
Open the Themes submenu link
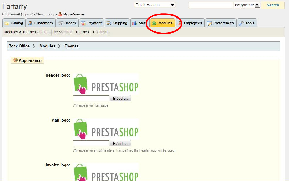[82, 32]
